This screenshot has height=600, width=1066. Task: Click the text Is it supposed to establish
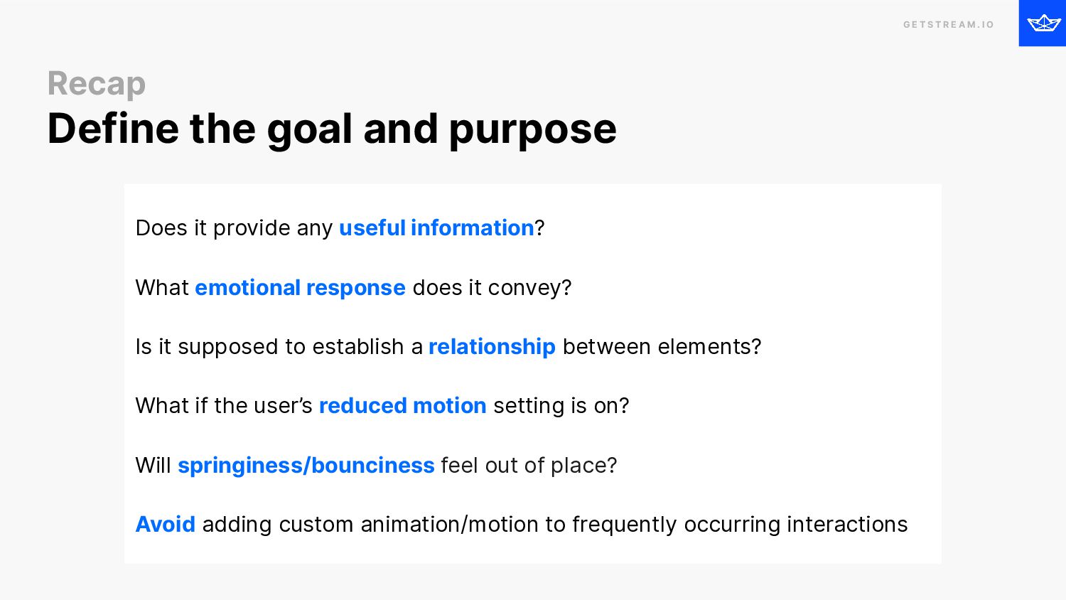tap(270, 347)
